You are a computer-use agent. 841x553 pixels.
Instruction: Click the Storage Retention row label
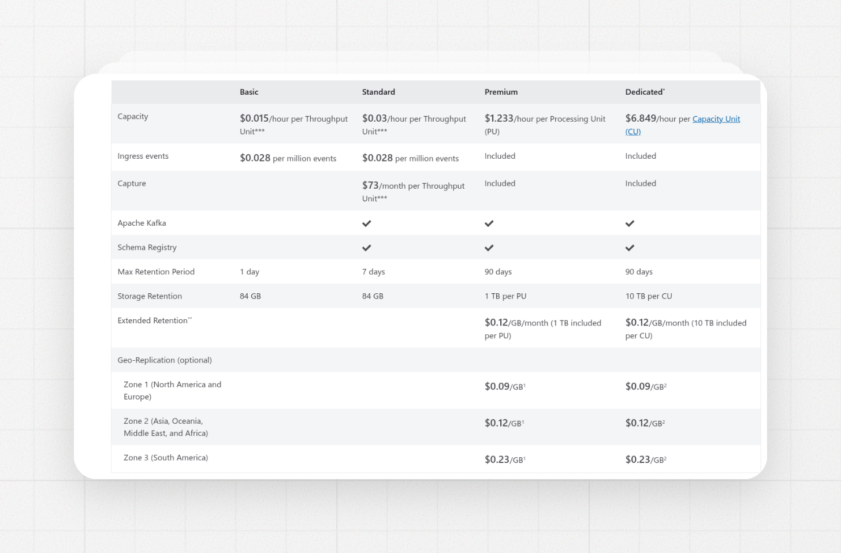pos(150,296)
